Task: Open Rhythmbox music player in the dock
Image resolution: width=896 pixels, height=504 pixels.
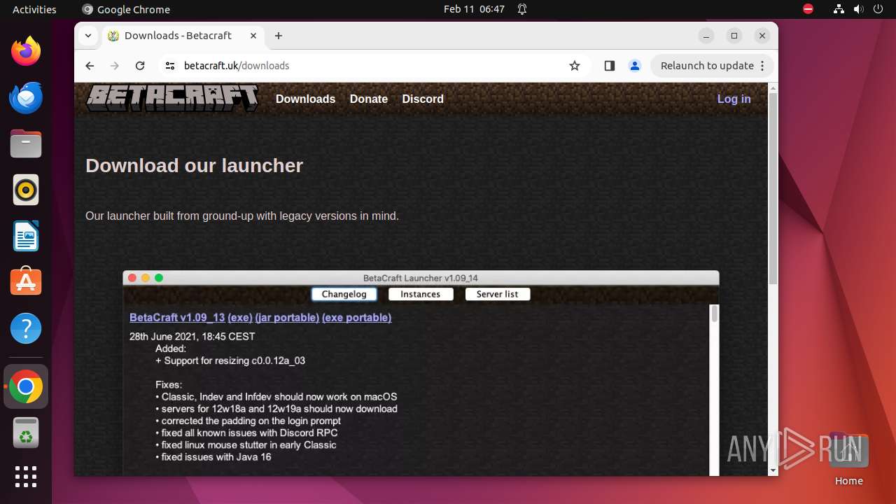Action: point(26,190)
